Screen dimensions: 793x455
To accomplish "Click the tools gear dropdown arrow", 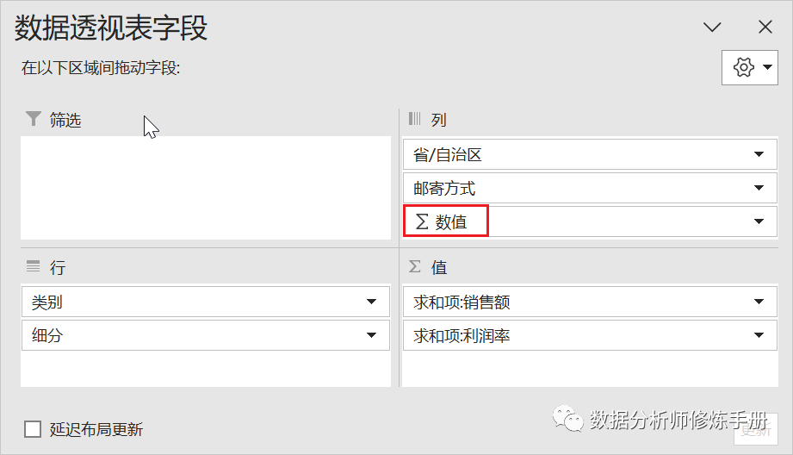I will 767,67.
